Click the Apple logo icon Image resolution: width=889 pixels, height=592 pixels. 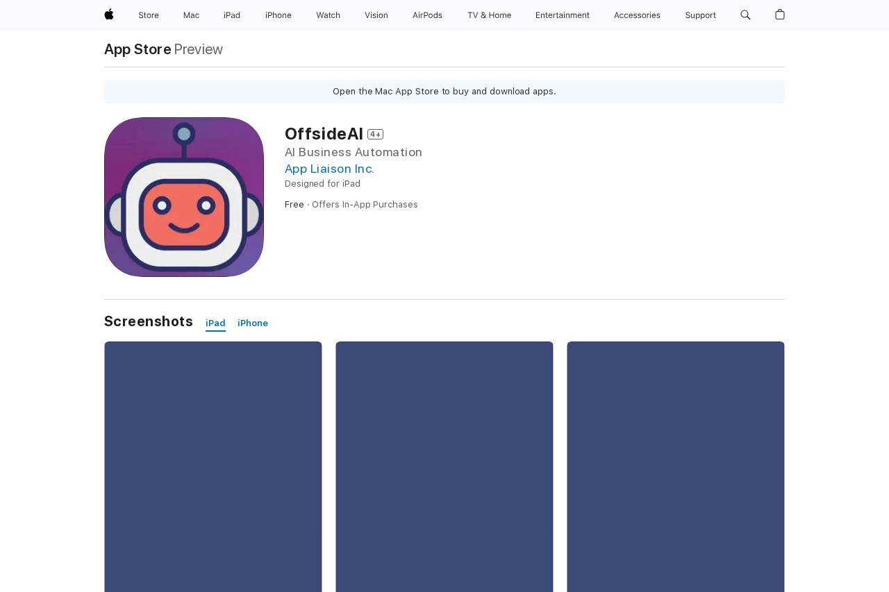click(x=109, y=15)
